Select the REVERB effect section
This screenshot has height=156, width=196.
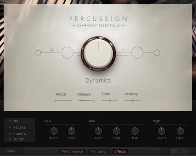pos(20,127)
